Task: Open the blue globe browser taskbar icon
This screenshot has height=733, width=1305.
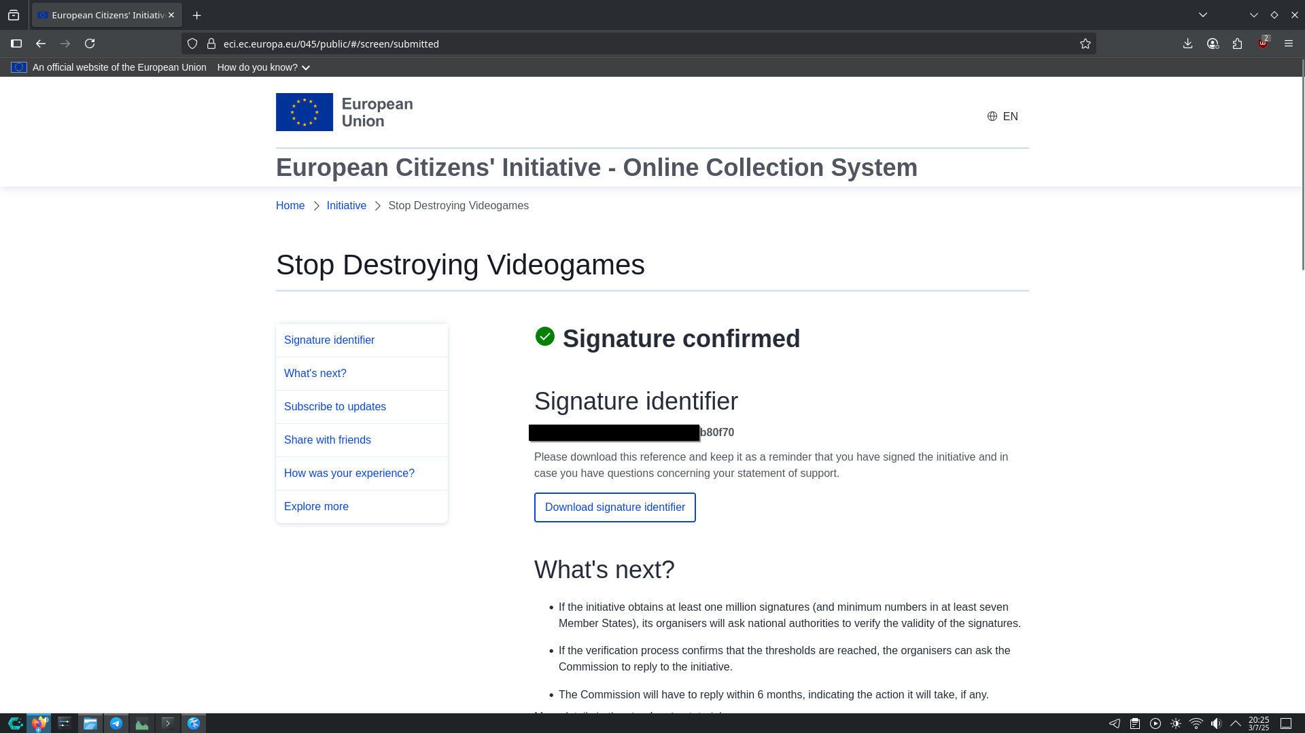Action: point(194,723)
